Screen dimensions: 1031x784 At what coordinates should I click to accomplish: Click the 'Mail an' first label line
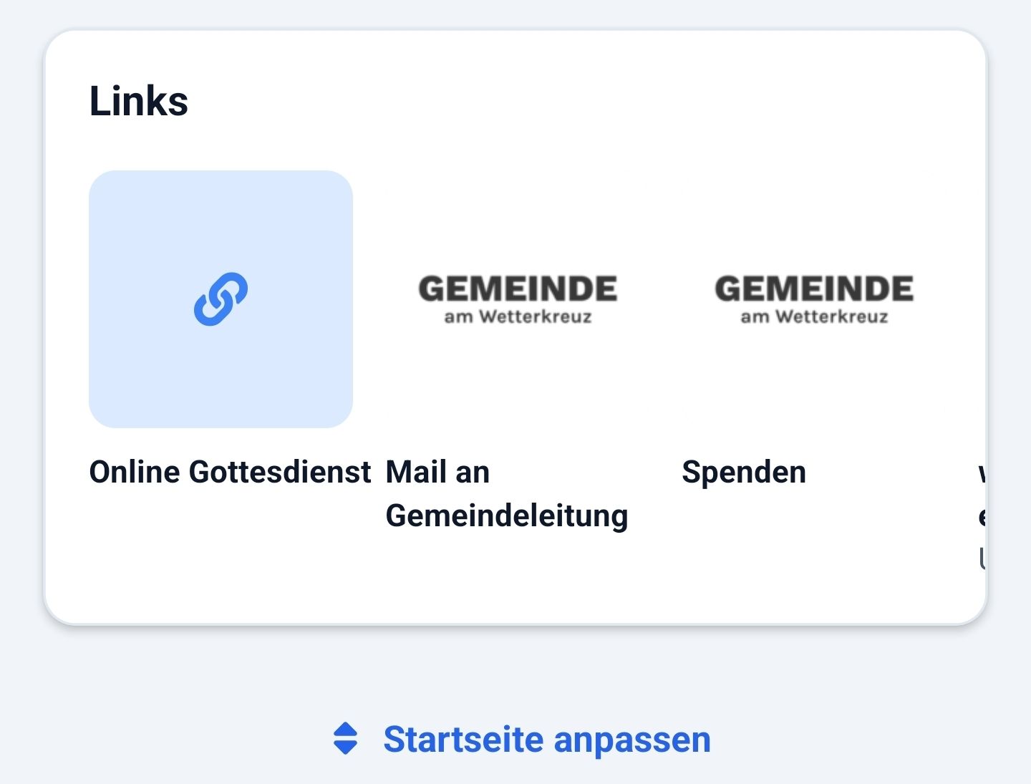(437, 473)
